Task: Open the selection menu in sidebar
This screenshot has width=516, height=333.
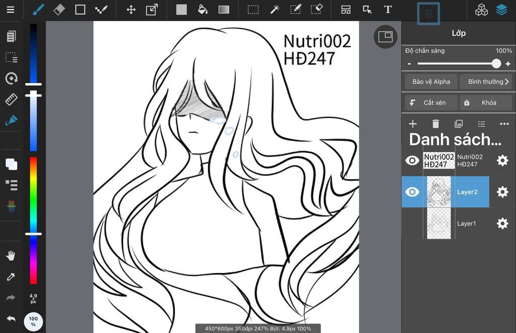Action: [x=11, y=57]
